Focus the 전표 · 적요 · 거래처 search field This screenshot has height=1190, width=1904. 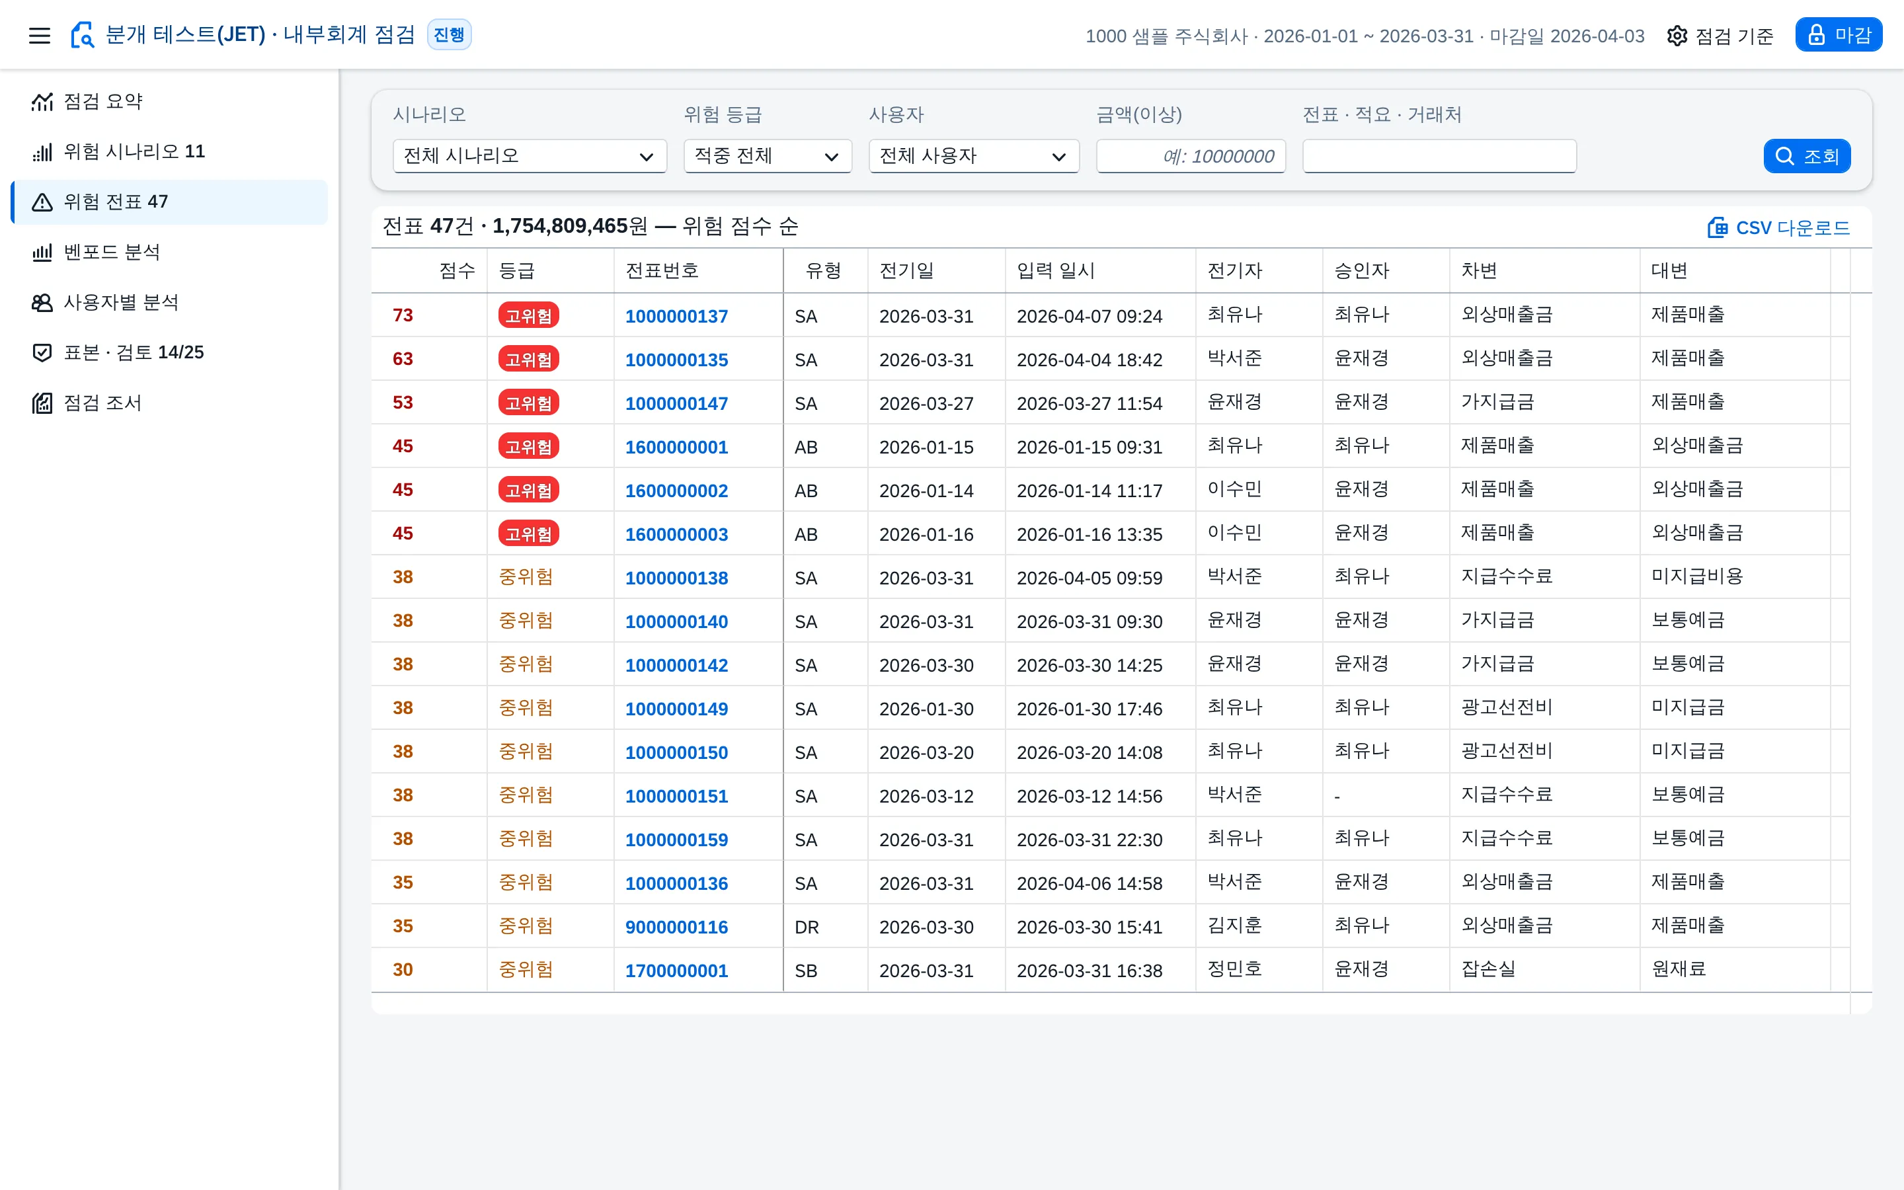tap(1439, 156)
